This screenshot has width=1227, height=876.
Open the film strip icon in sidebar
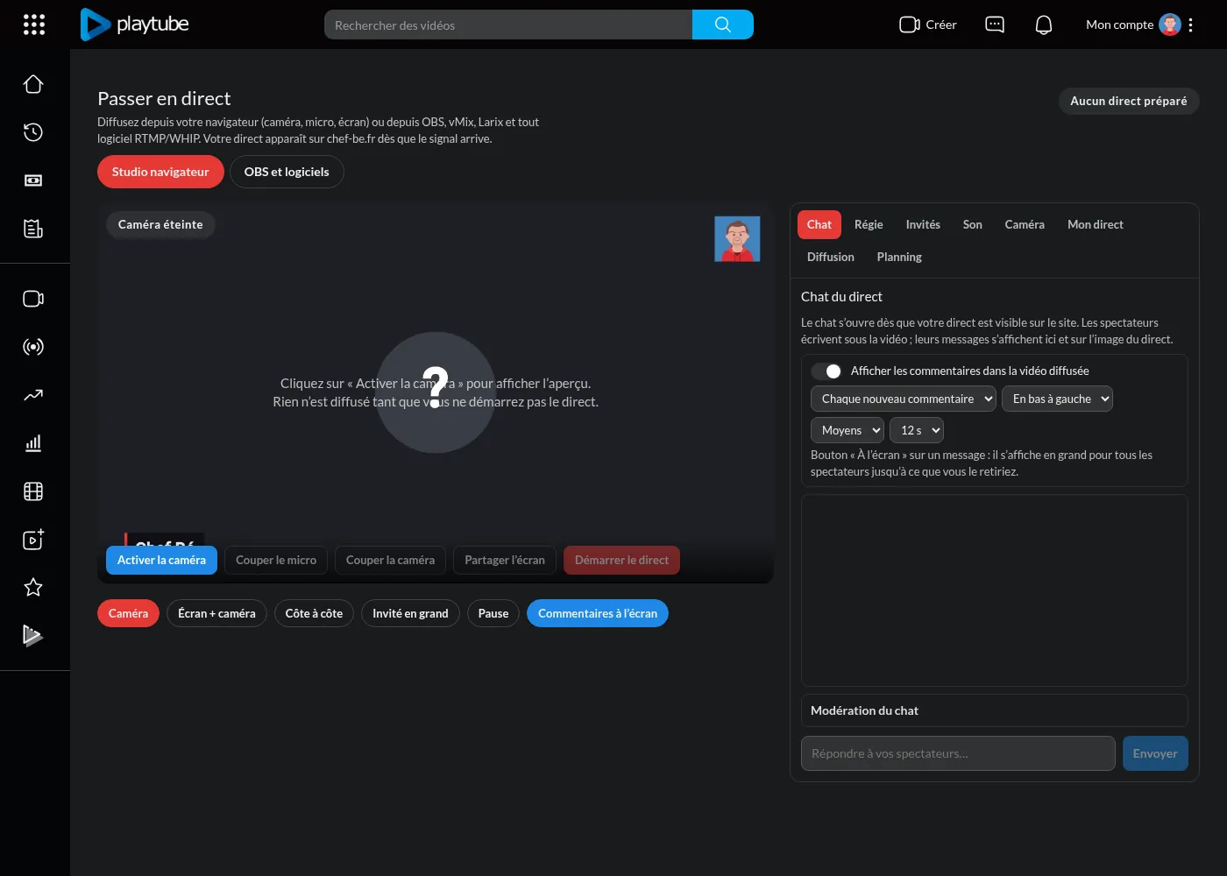[x=33, y=491]
